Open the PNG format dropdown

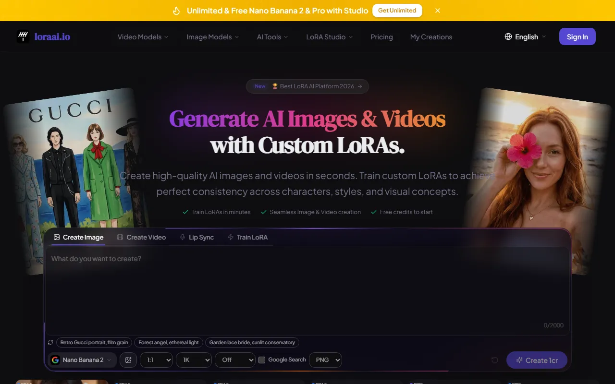(x=325, y=360)
